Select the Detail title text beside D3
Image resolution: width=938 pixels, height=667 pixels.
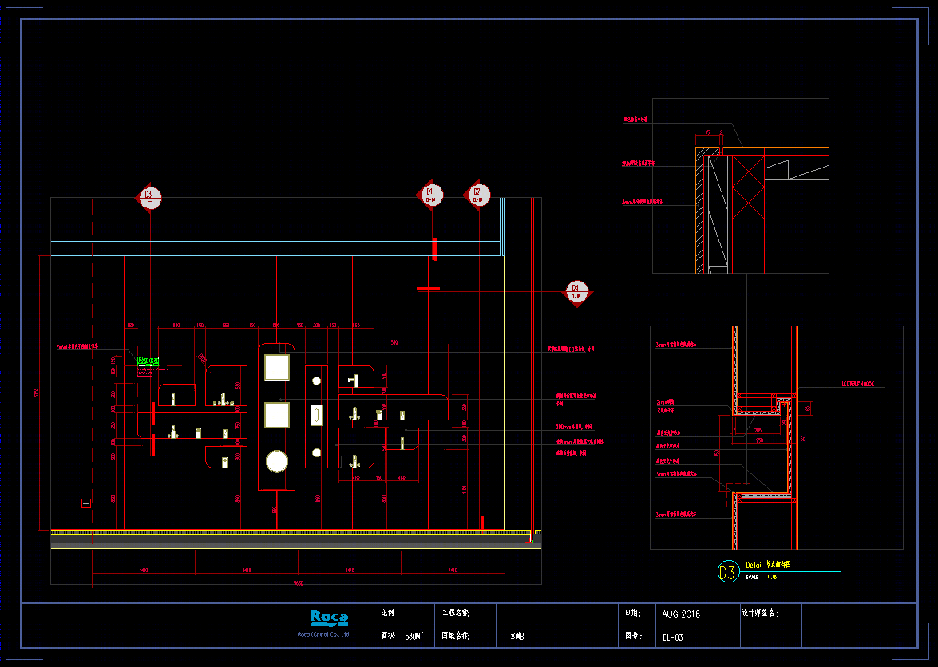[754, 564]
